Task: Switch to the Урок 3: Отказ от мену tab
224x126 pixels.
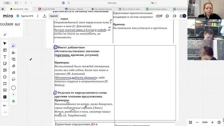Action: (x=130, y=9)
